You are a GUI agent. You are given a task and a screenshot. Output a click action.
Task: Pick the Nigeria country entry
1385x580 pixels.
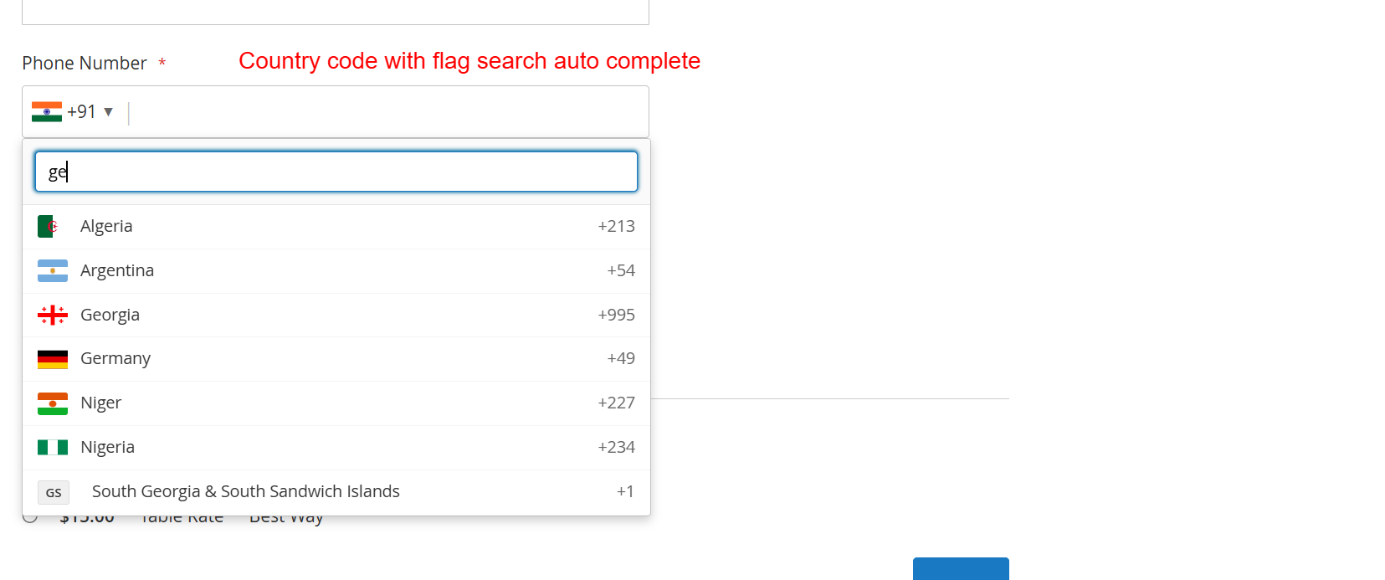coord(107,448)
